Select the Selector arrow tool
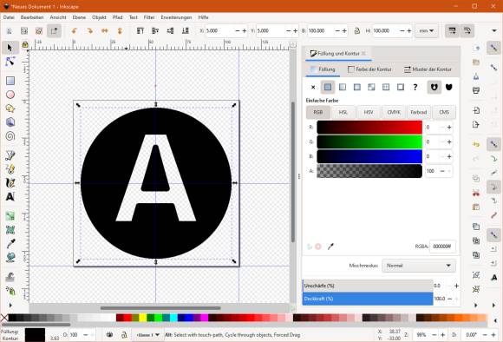The width and height of the screenshot is (503, 342). tap(10, 48)
